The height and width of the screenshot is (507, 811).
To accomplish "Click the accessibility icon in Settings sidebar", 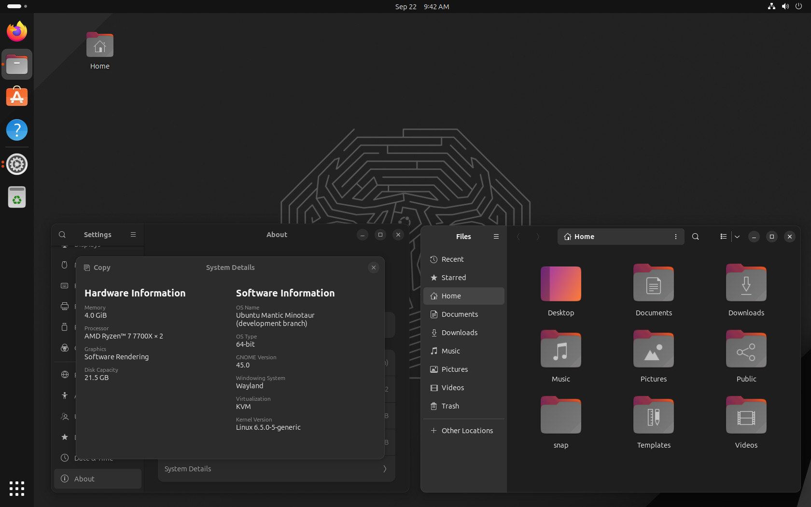I will click(65, 395).
